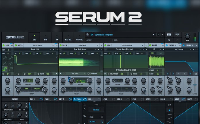Select the triangle wave sub shape
This screenshot has width=200, height=124.
(x=5, y=63)
